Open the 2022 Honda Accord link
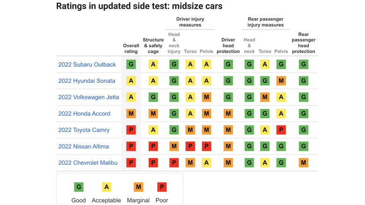 coord(84,114)
